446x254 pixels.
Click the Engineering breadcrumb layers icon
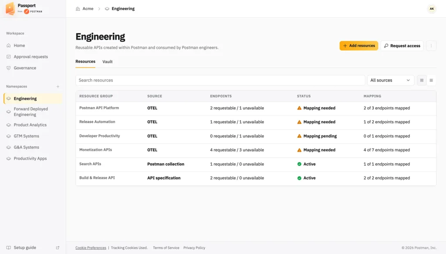(x=107, y=9)
